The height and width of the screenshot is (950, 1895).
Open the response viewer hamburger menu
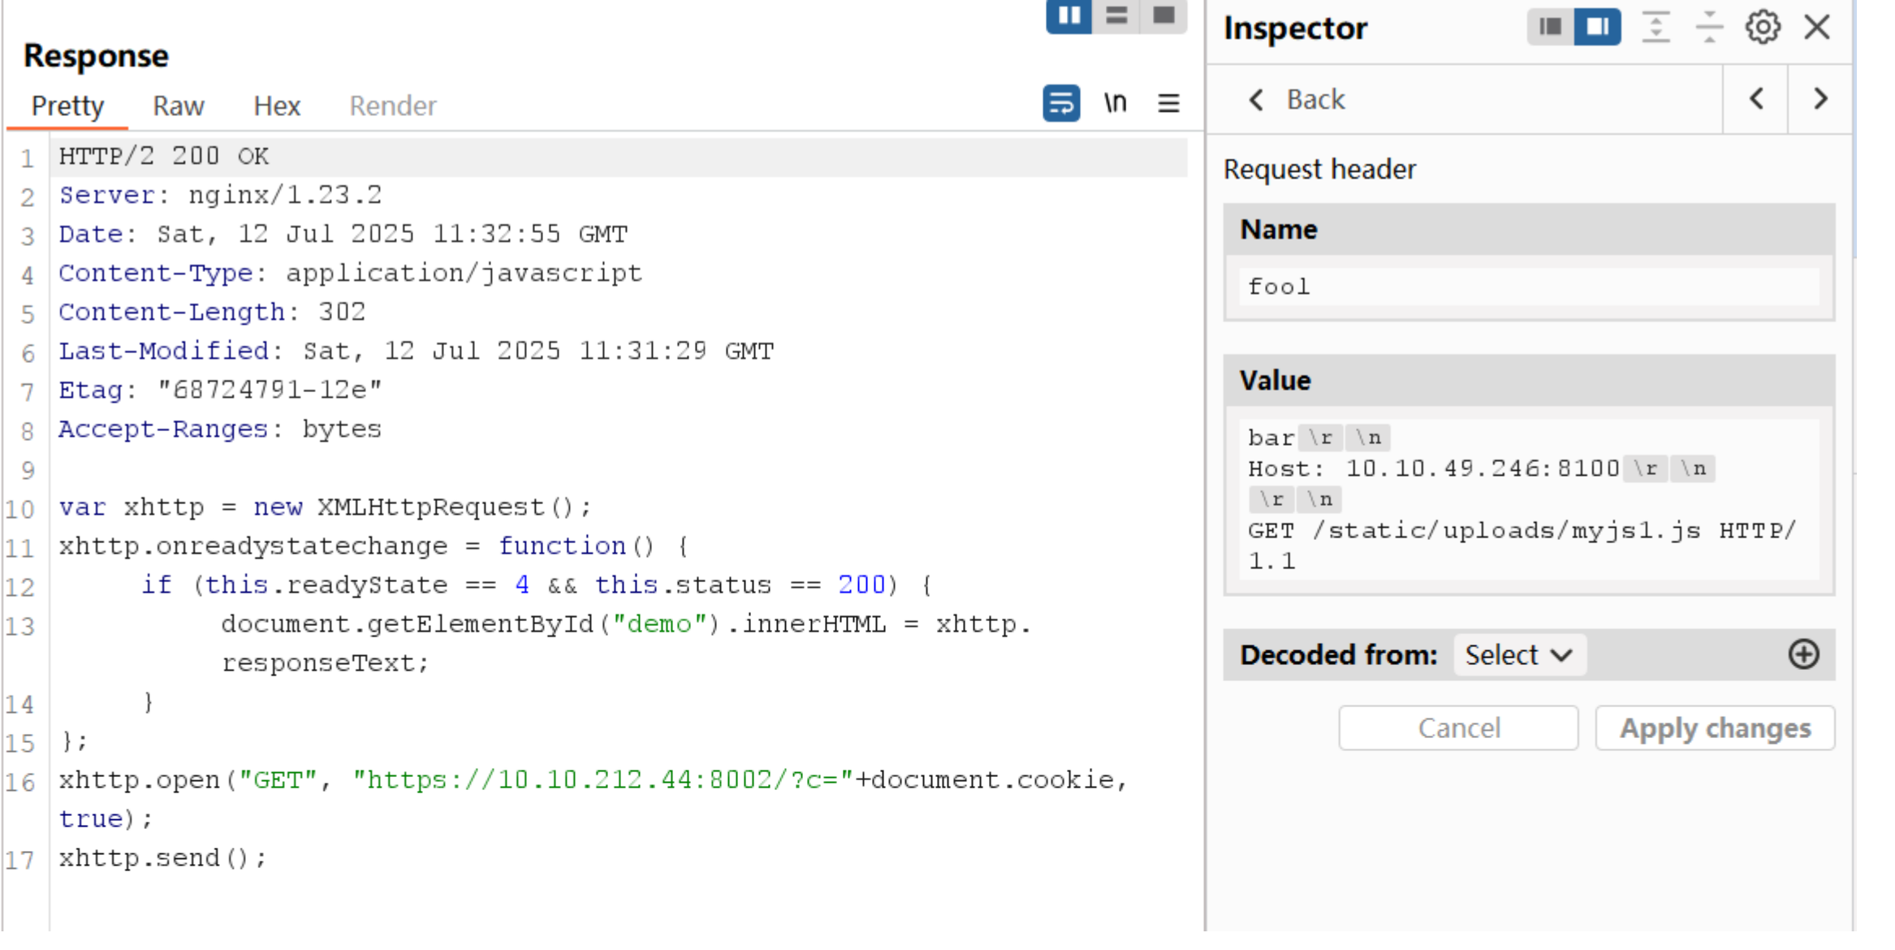1168,104
